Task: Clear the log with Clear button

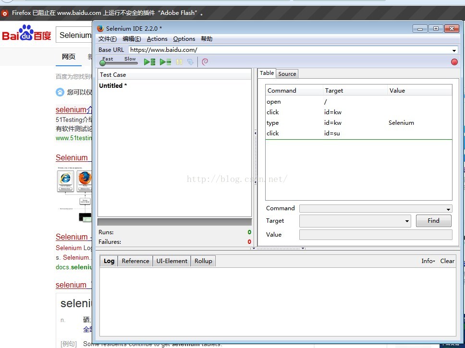Action: click(447, 261)
